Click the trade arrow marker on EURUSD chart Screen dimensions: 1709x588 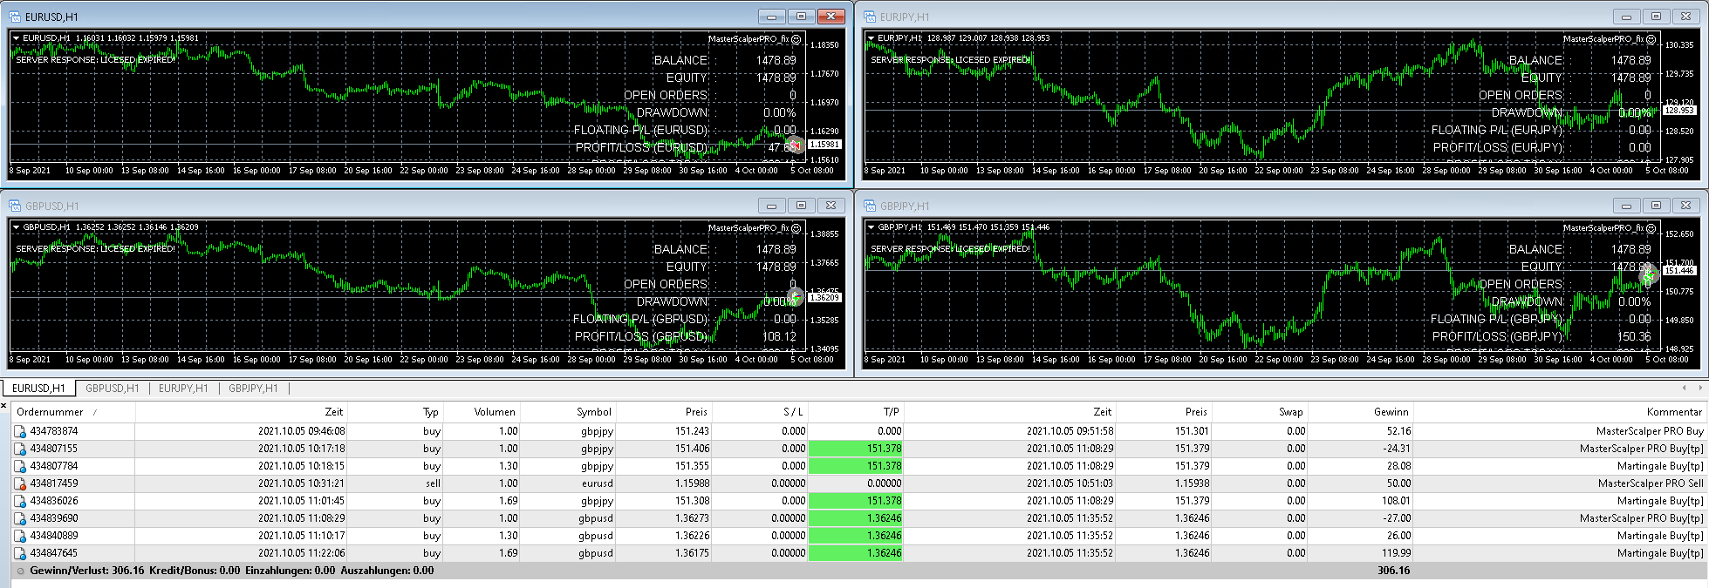[794, 145]
